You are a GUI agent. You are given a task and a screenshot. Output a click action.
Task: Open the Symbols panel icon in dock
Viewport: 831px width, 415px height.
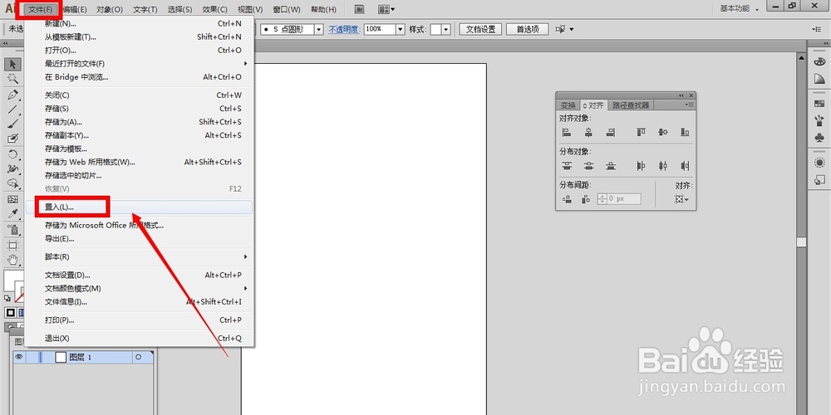[x=819, y=138]
